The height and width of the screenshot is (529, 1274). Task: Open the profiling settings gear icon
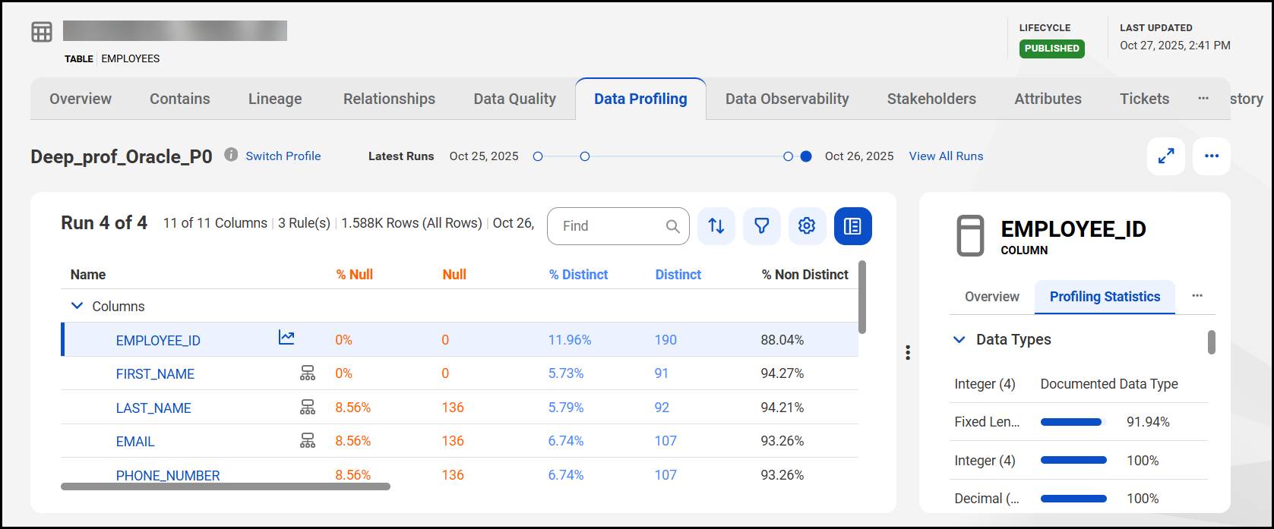808,226
